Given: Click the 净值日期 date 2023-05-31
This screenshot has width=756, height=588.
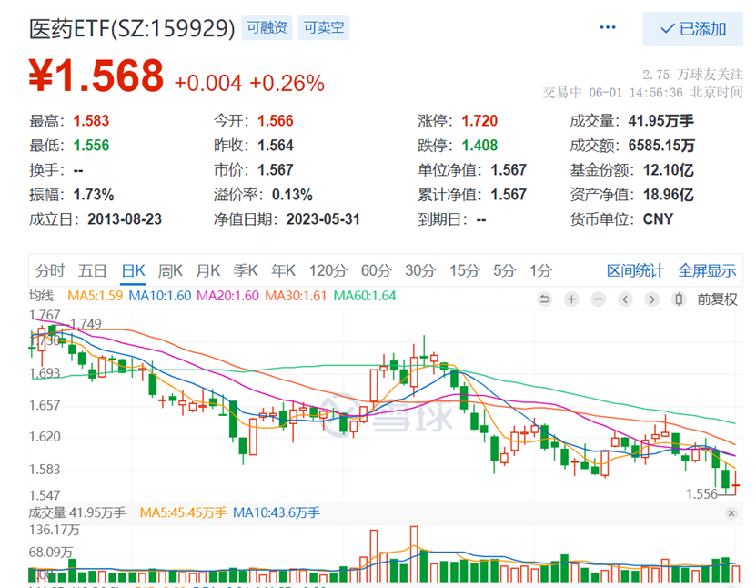Looking at the screenshot, I should pos(323,219).
